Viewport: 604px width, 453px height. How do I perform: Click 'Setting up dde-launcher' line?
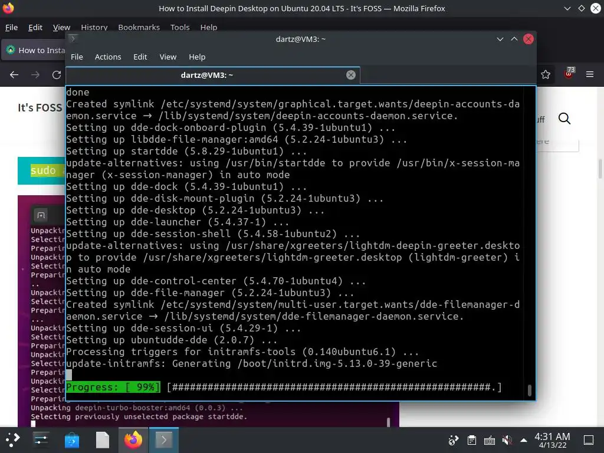[178, 222]
